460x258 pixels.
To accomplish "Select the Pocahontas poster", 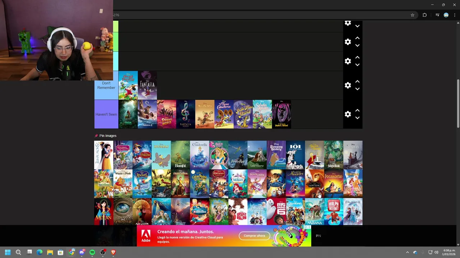I will coord(333,183).
